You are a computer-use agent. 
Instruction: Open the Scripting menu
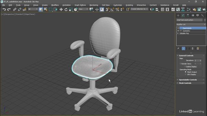[129, 5]
